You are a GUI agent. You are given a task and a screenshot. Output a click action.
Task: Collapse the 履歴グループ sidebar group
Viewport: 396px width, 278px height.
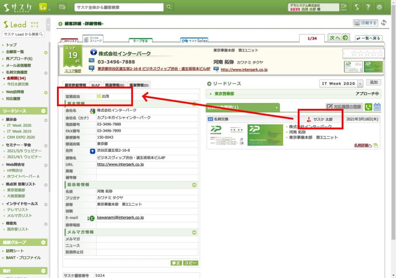click(x=43, y=242)
